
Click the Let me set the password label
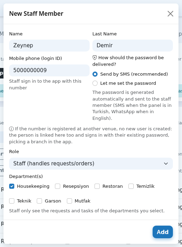pos(128,83)
